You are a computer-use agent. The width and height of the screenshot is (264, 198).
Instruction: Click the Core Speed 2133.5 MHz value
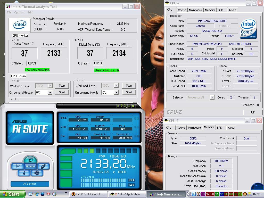199,71
